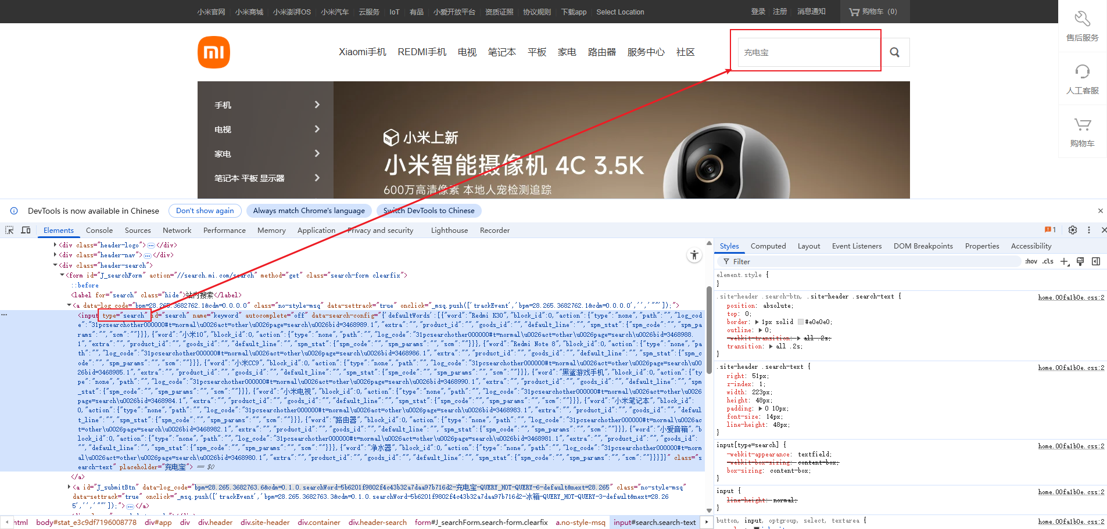
Task: Click the orange Mi logo
Action: 214,52
